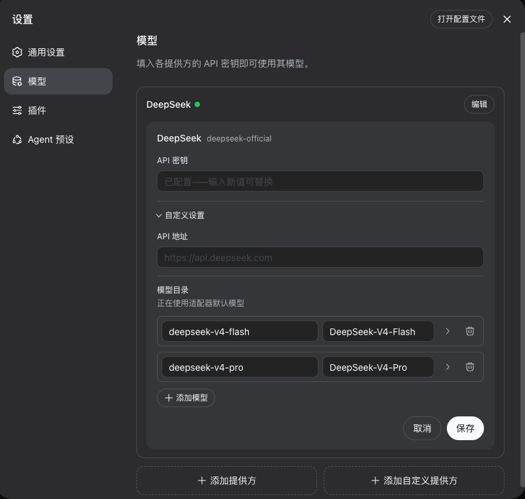Click the 添加自定义提供方 button

414,480
